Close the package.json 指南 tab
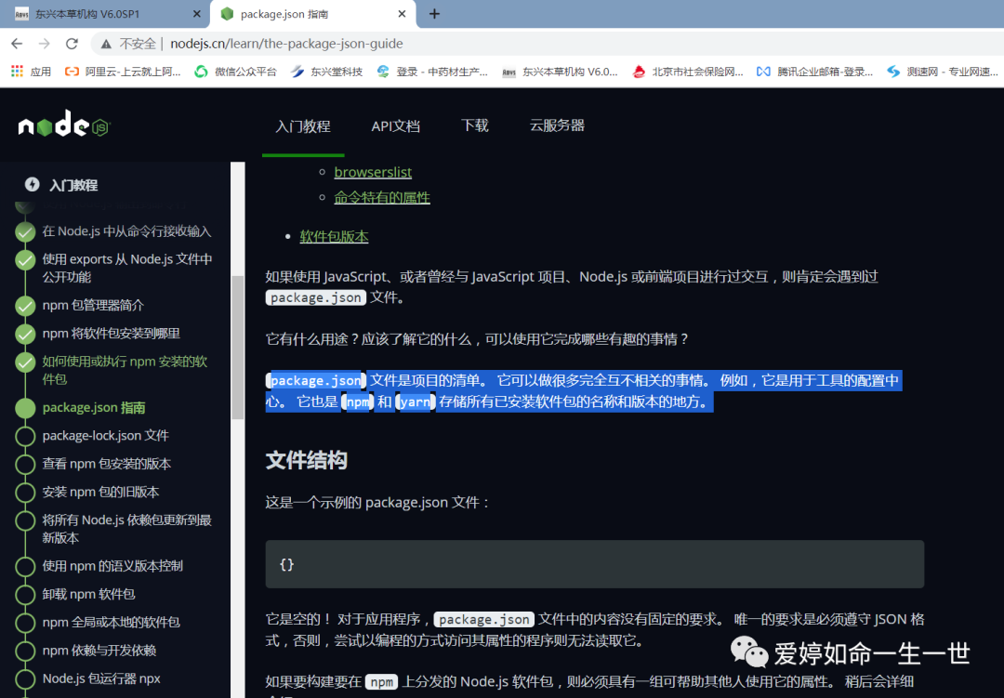 coord(403,13)
